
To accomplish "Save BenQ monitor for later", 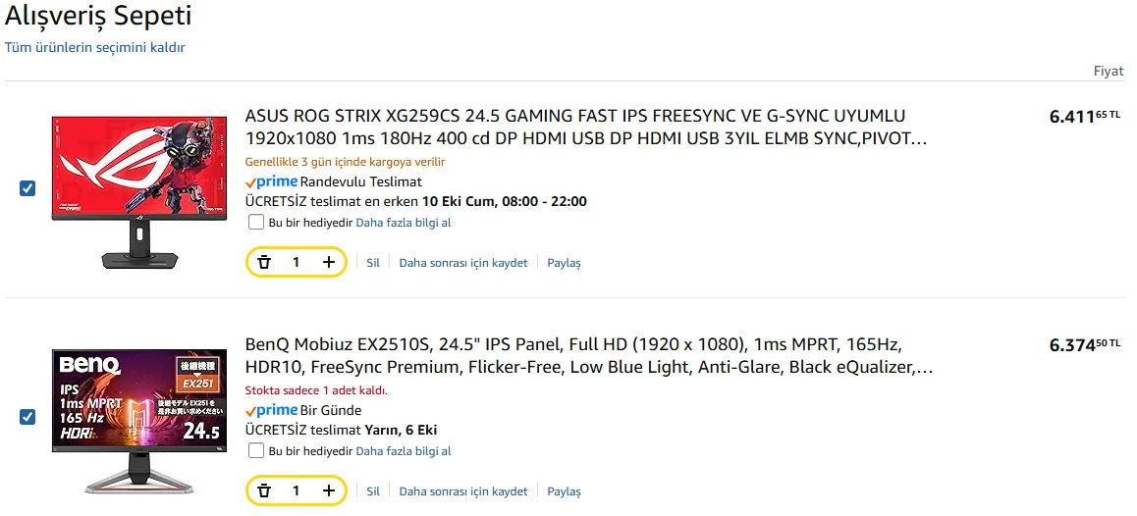I will tap(462, 491).
